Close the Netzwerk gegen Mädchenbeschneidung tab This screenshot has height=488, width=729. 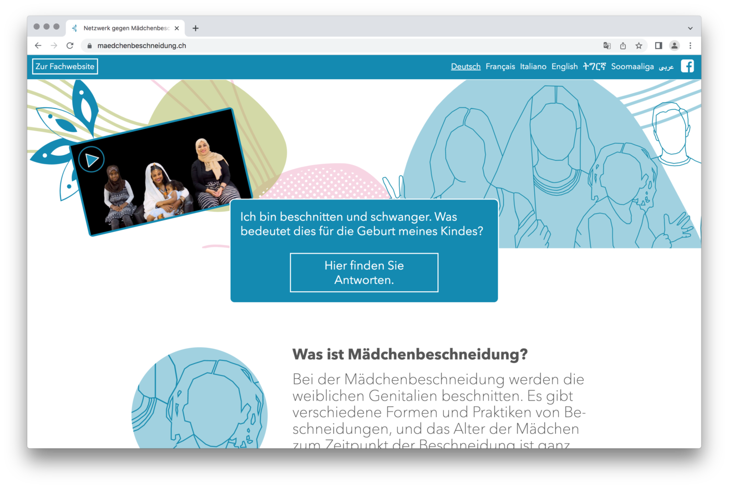[x=177, y=28]
